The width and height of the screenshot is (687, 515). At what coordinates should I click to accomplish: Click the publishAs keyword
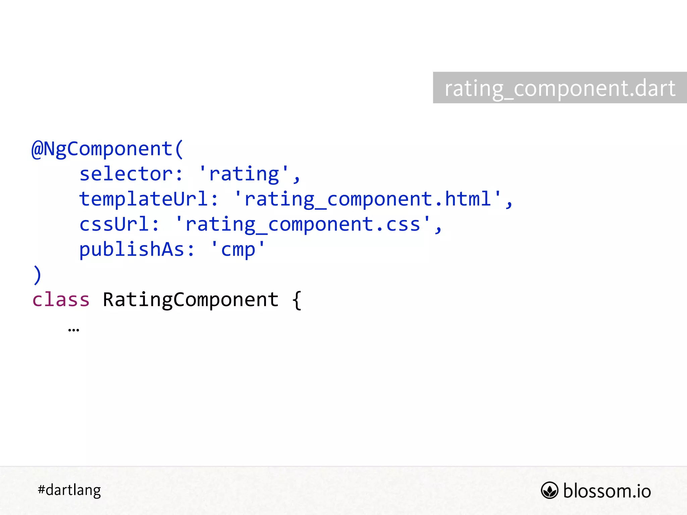(132, 250)
